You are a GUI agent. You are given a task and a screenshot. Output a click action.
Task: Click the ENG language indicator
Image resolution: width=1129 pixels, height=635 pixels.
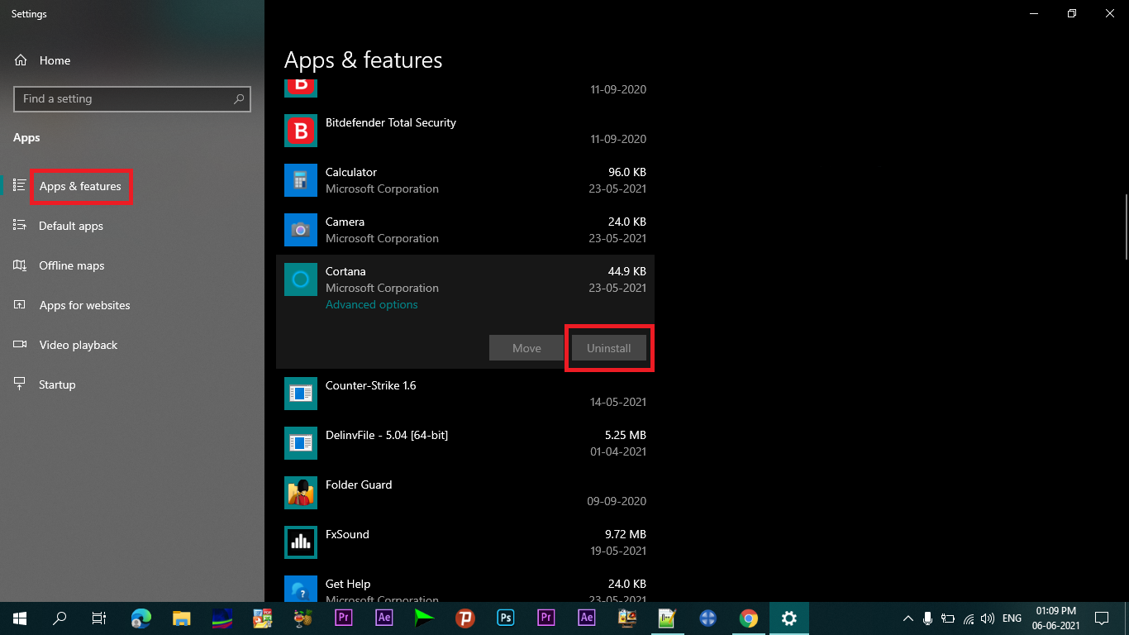tap(1012, 618)
